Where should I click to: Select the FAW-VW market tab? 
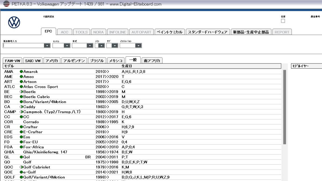coord(13,61)
